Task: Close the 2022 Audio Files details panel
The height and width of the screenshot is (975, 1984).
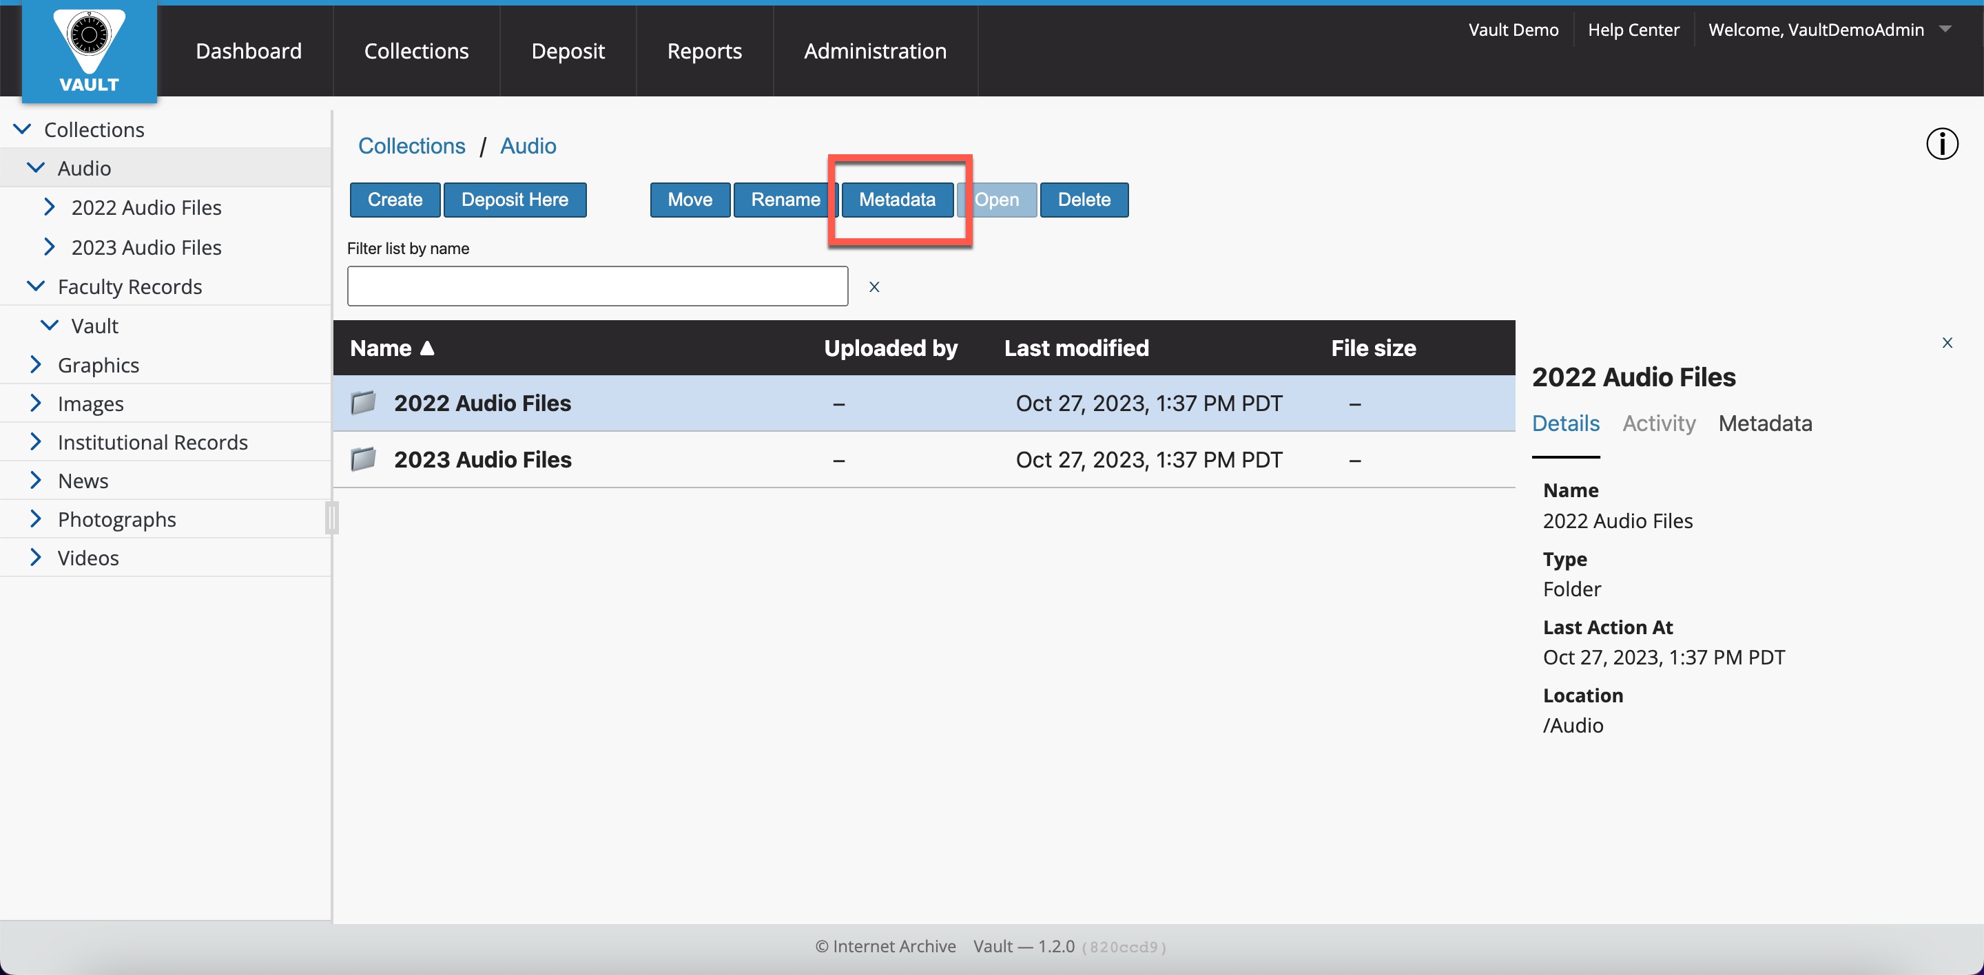Action: pyautogui.click(x=1946, y=343)
